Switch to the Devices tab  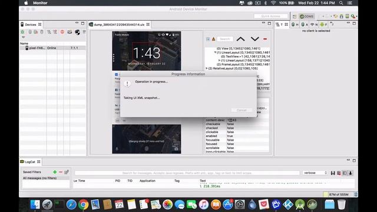pos(31,25)
